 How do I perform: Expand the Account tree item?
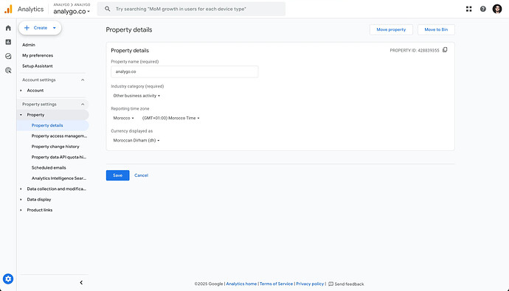[x=21, y=91]
